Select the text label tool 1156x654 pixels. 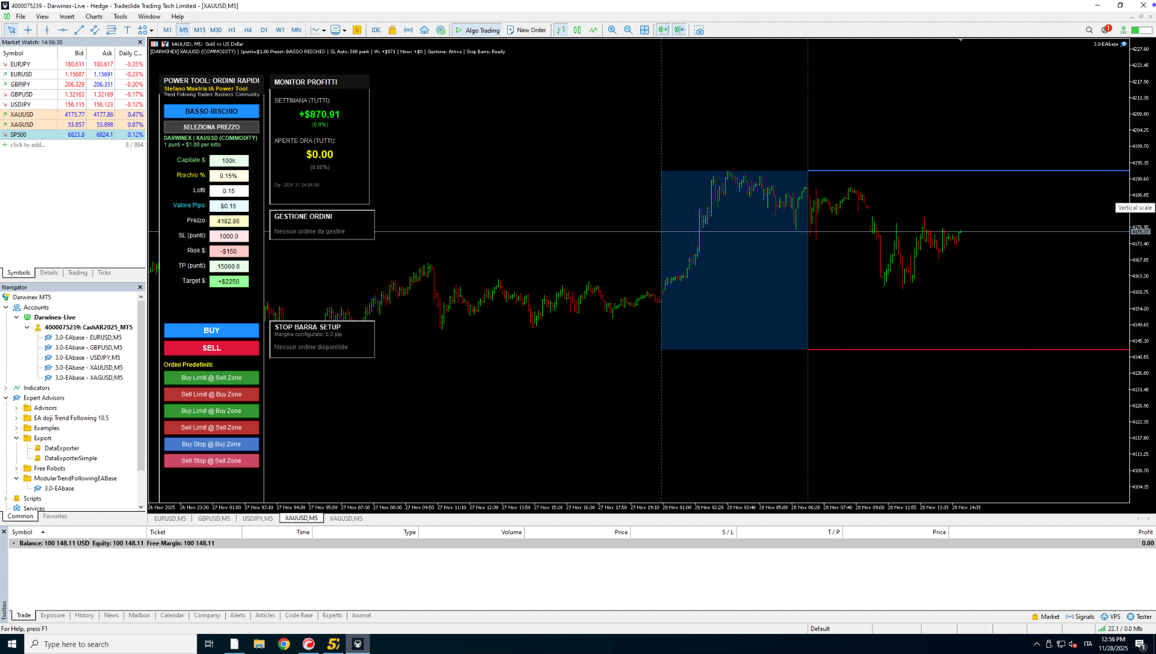click(x=127, y=30)
